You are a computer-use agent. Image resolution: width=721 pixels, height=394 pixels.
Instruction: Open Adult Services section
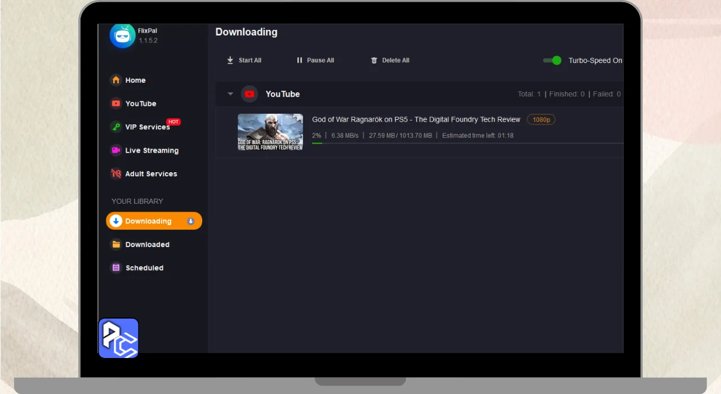pyautogui.click(x=151, y=174)
